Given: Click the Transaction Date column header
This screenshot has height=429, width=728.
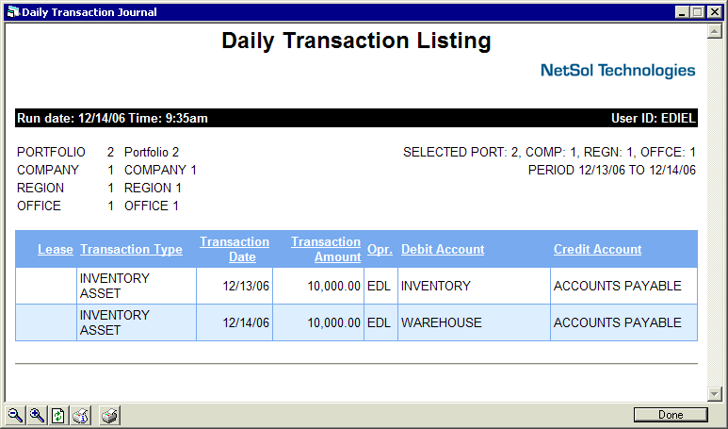Looking at the screenshot, I should (x=235, y=250).
